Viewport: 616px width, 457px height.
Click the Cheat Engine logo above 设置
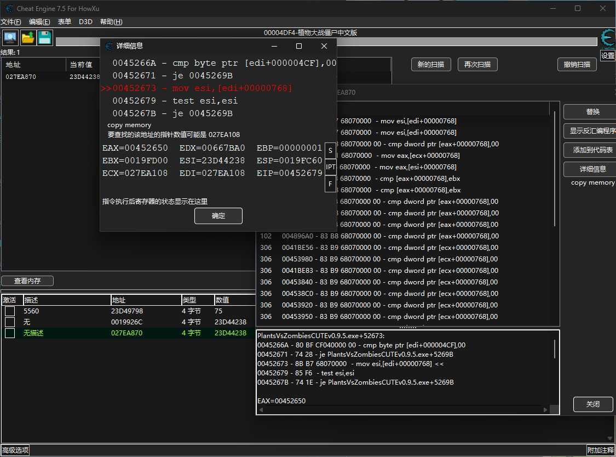tap(607, 38)
